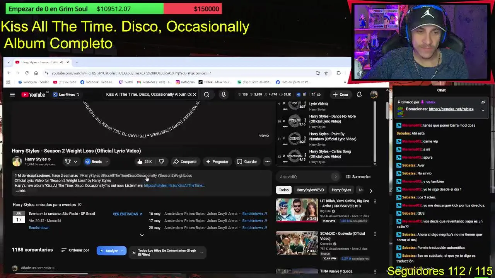Expand description with ...más
495x278 pixels.
click(20, 190)
